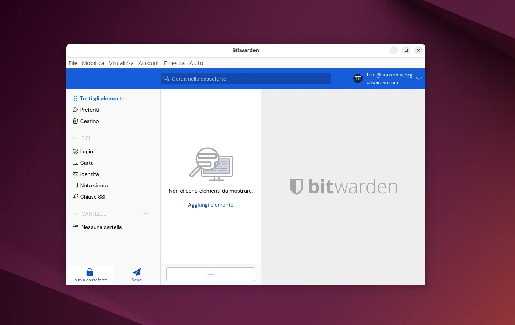Open the Account menu
515x325 pixels.
coord(149,63)
